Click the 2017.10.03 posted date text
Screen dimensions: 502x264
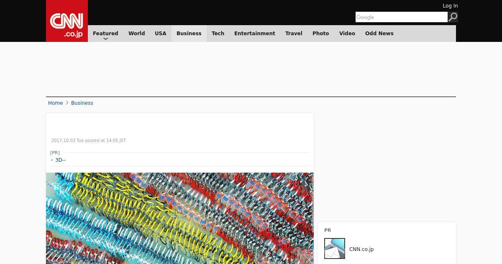[89, 141]
